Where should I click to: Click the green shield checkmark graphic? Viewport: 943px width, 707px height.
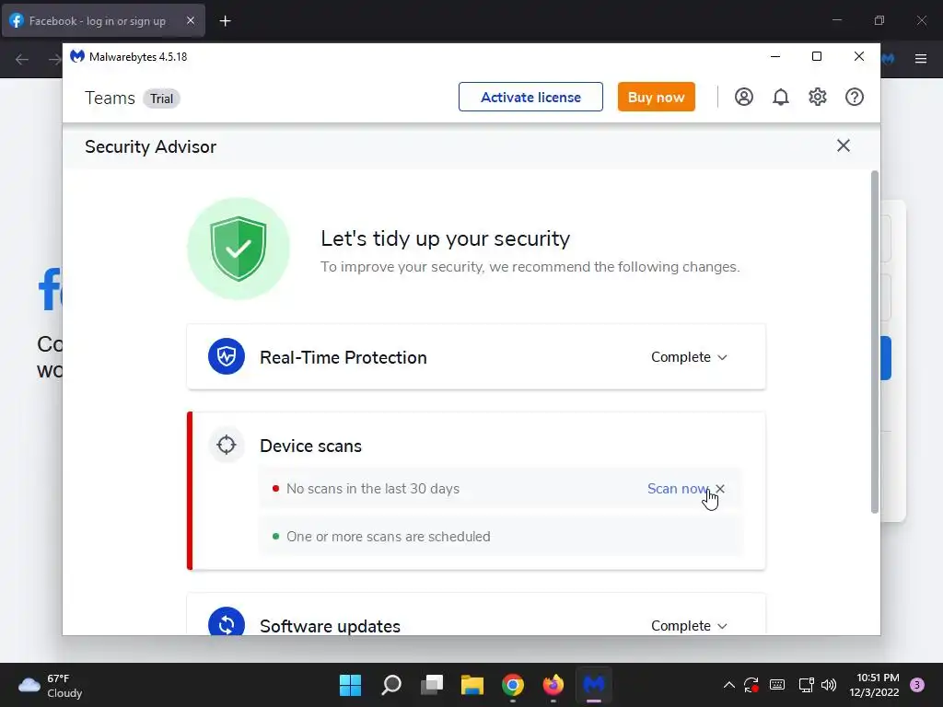239,249
